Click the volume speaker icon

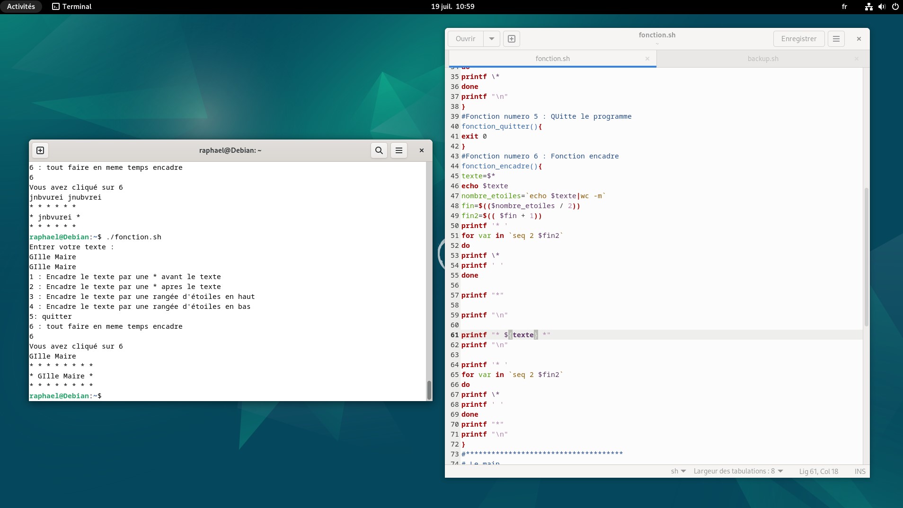tap(882, 7)
